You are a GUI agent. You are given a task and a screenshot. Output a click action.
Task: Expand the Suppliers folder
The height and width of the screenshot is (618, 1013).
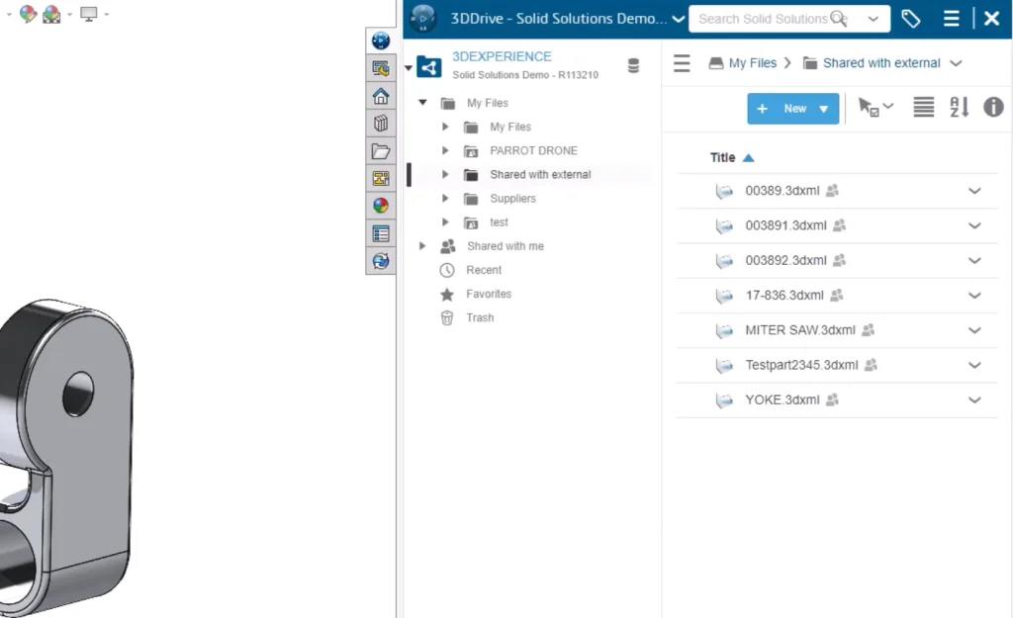pos(445,198)
